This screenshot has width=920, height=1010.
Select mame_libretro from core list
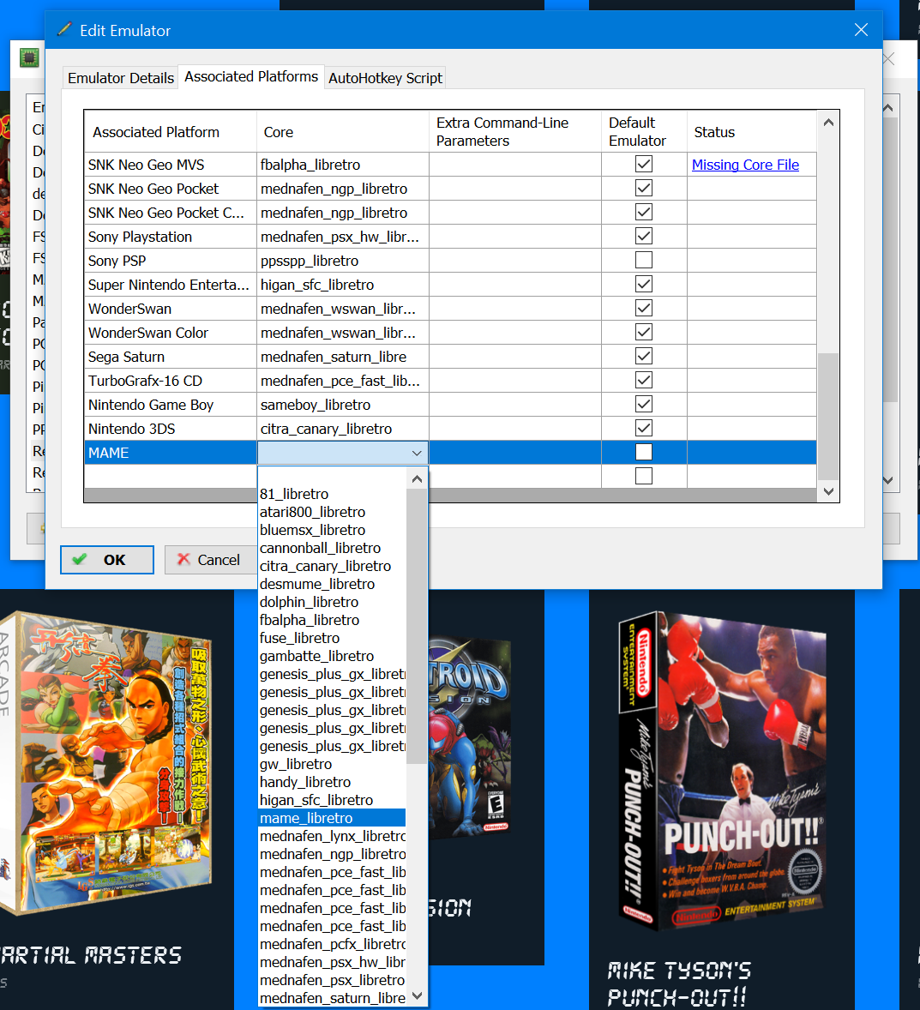(331, 818)
